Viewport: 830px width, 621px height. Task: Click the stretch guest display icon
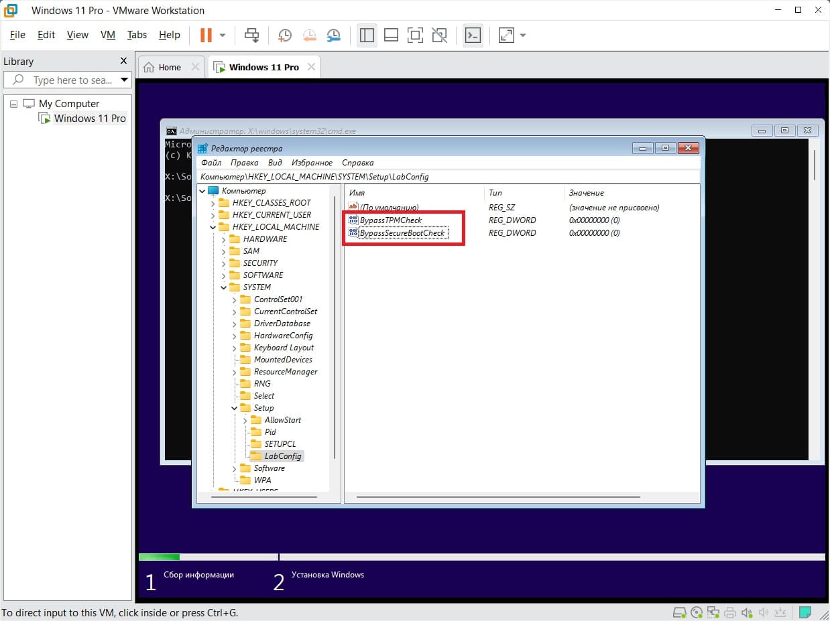coord(506,36)
